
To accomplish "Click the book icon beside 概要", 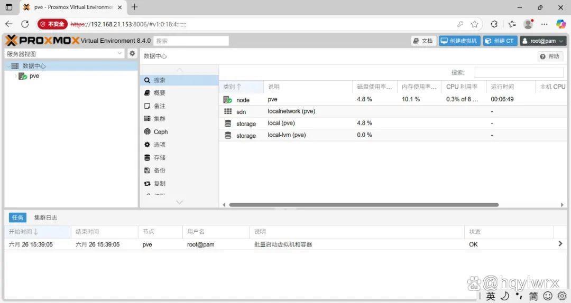I will click(147, 93).
